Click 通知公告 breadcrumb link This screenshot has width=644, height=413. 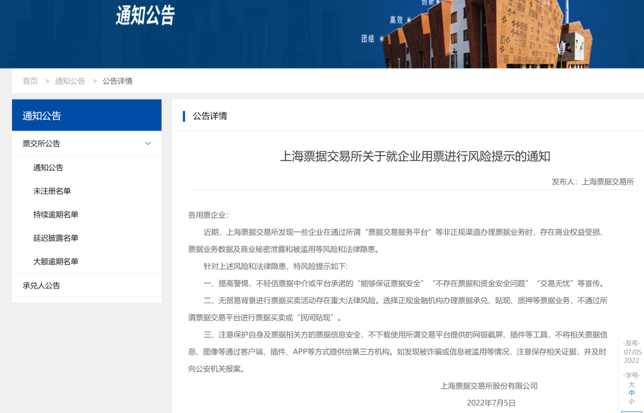coord(70,81)
